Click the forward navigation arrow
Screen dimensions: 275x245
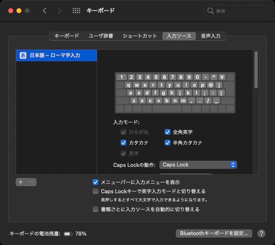(60, 11)
